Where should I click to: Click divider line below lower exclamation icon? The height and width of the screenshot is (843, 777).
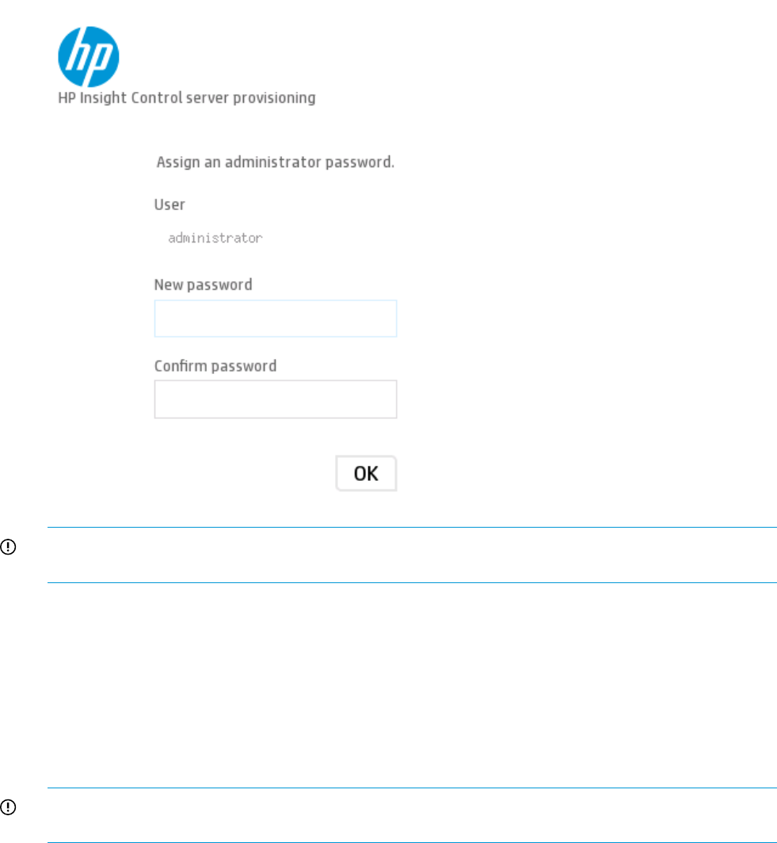pos(412,841)
